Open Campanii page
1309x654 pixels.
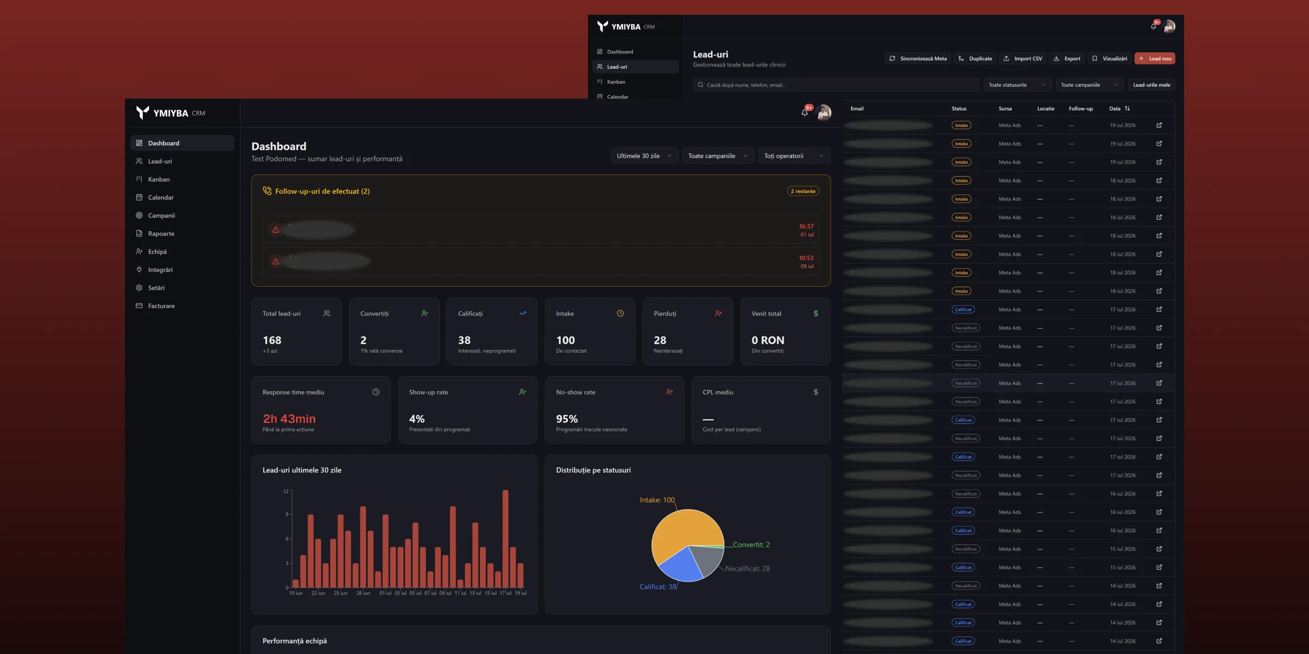(182, 215)
